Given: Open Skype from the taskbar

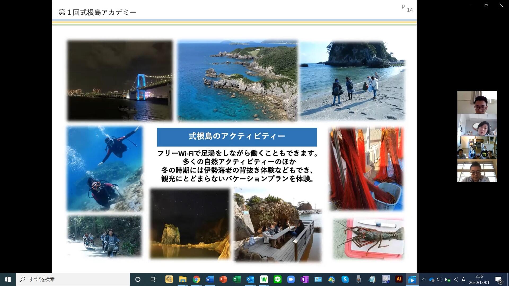Looking at the screenshot, I should coord(345,279).
